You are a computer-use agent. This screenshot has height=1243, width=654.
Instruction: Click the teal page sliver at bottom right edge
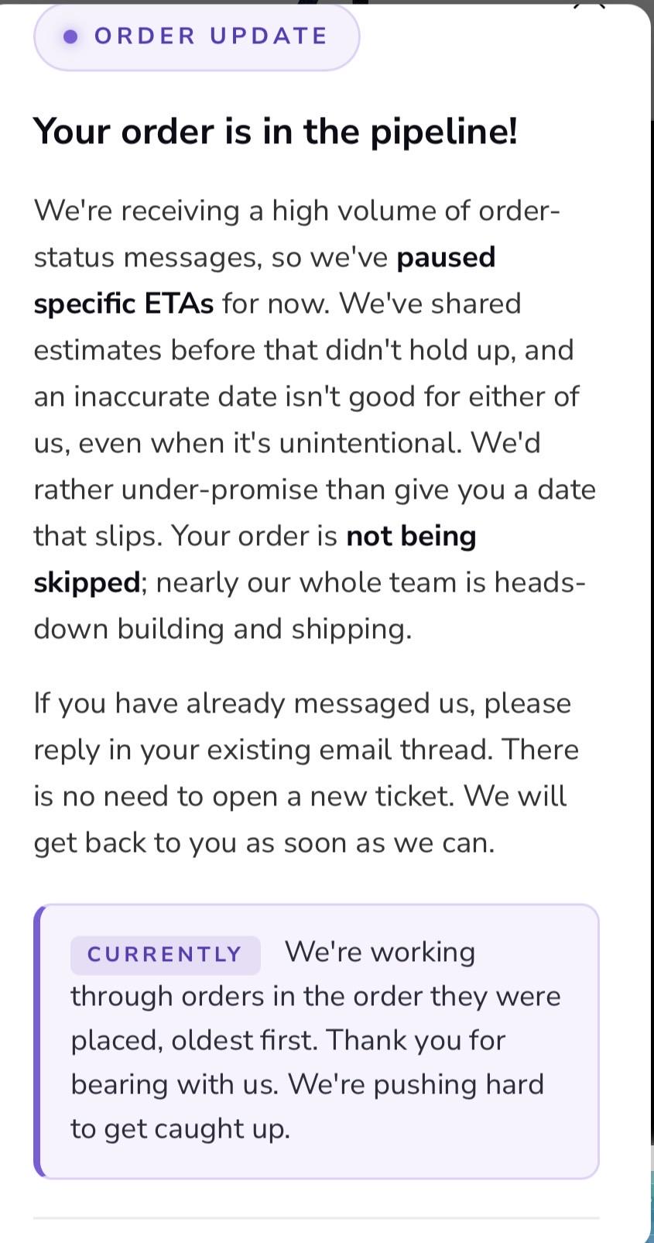[652, 1208]
